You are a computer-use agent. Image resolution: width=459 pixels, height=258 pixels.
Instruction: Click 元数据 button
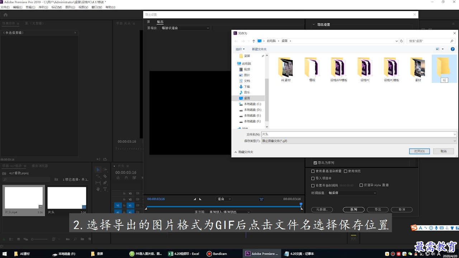(x=322, y=210)
